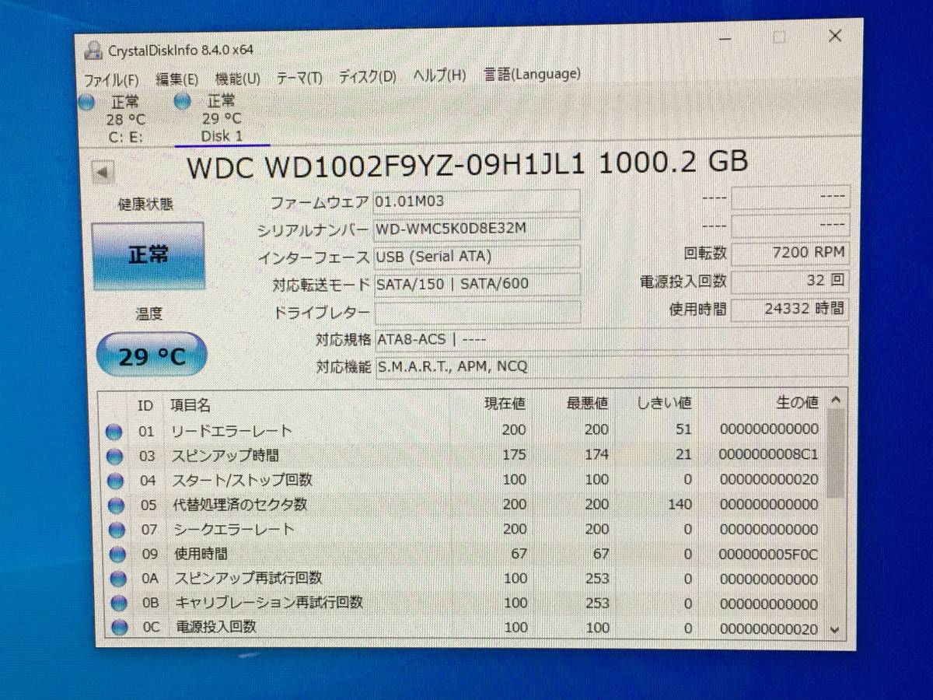Click the インターフェース field USB (Serial ATA)

(477, 257)
